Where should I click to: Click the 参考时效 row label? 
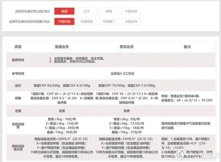(x=18, y=73)
